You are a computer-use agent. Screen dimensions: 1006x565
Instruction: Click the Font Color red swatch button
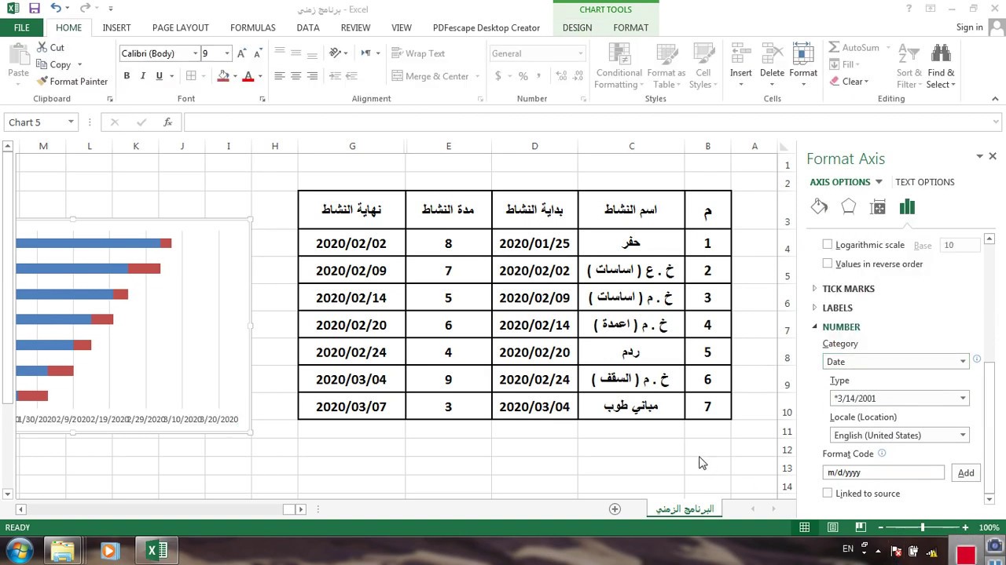pyautogui.click(x=248, y=76)
